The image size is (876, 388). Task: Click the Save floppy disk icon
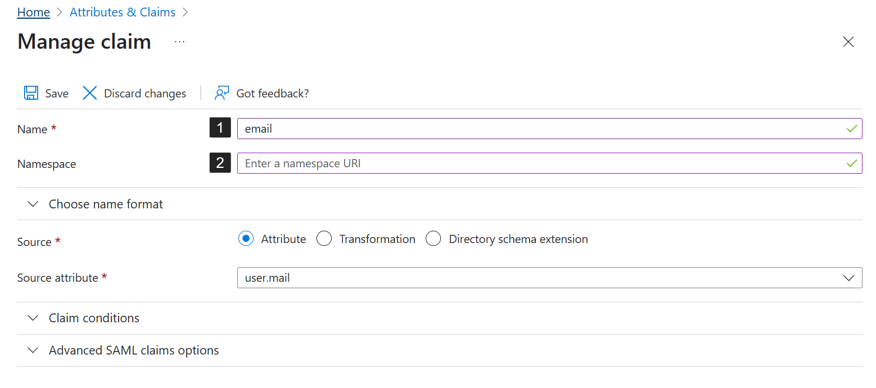tap(31, 93)
